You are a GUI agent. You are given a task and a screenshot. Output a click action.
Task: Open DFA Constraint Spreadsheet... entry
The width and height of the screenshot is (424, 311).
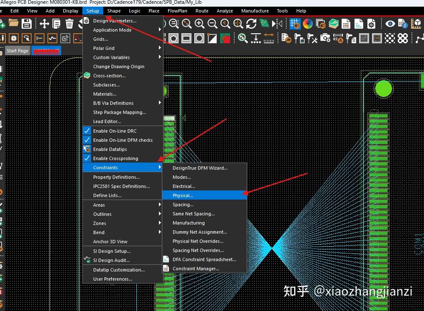tap(204, 259)
